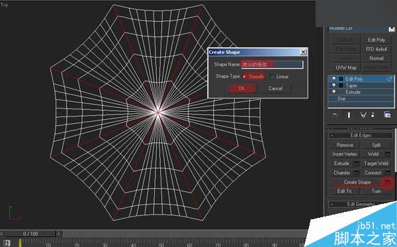
Task: Open Extrude settings box icon
Action: 356,164
